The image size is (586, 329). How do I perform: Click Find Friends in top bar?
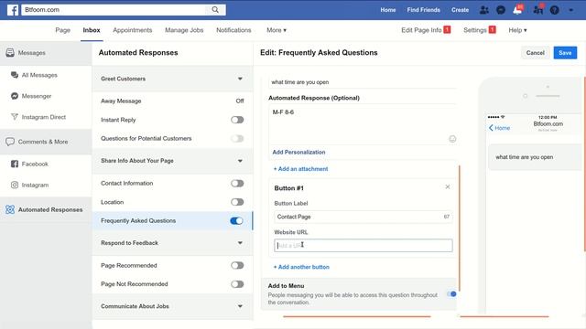click(x=423, y=10)
